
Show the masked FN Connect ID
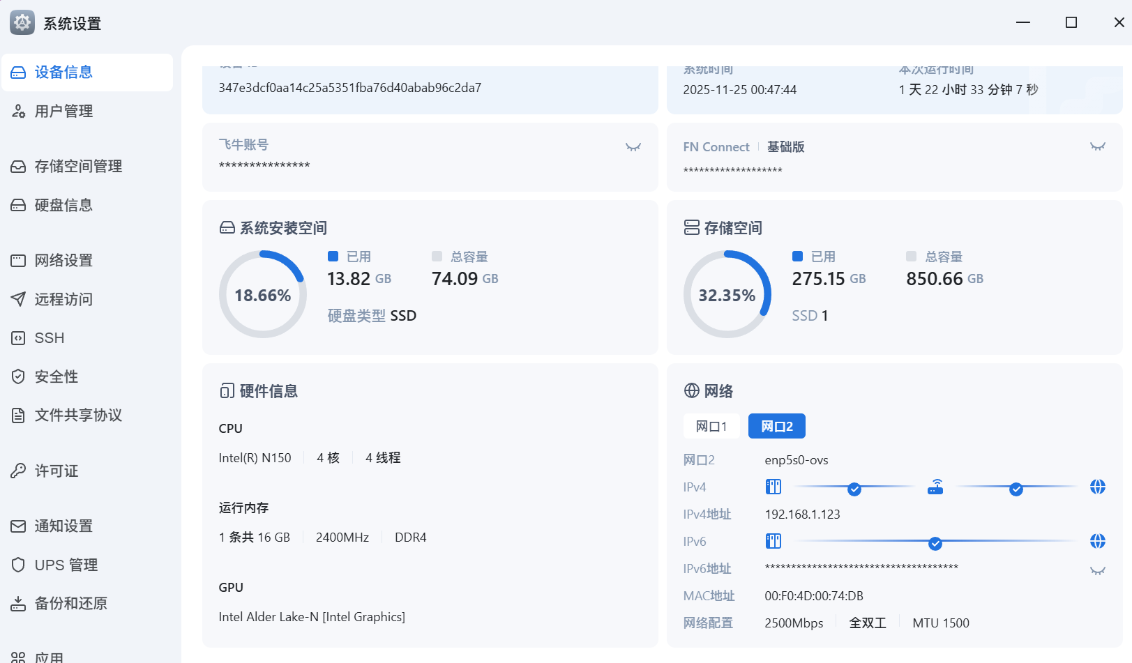pyautogui.click(x=1097, y=146)
